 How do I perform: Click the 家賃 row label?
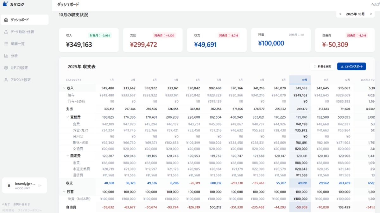(x=76, y=163)
